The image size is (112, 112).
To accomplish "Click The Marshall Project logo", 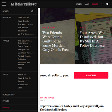I will coord(24,4).
